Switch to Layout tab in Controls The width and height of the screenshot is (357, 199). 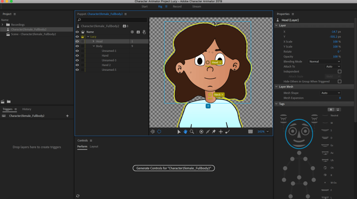pos(94,146)
